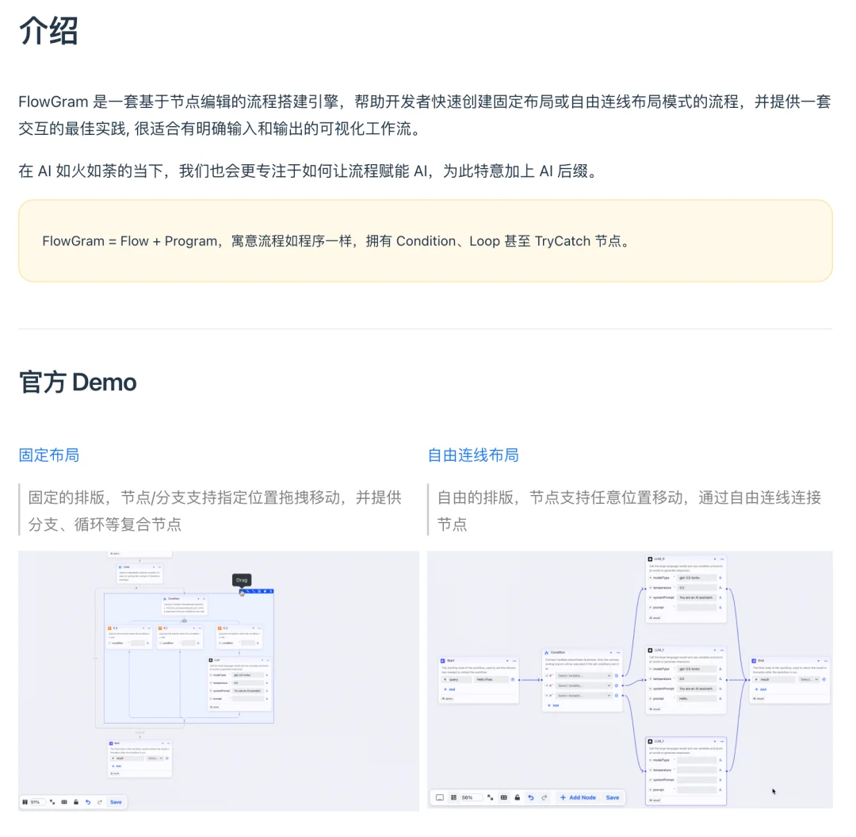Click minimap icon in free layout toolbar

tap(503, 797)
